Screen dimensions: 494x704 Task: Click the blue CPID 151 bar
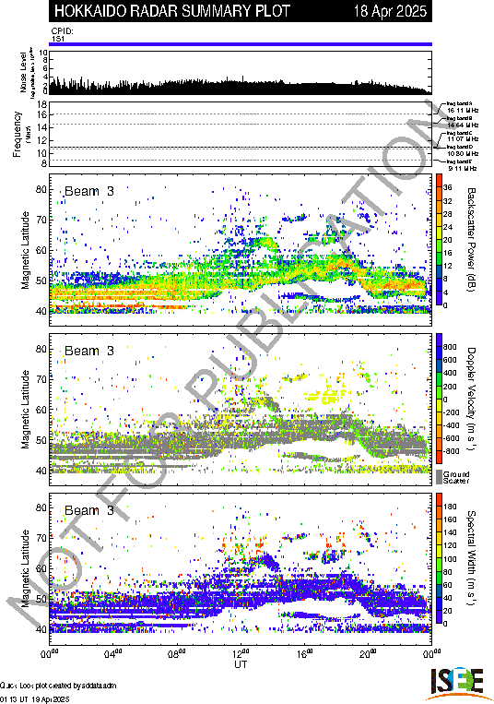pyautogui.click(x=241, y=44)
